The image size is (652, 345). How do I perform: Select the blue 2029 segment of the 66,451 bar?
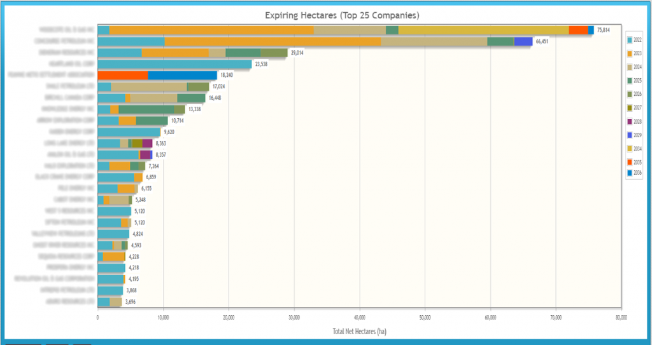pyautogui.click(x=523, y=41)
